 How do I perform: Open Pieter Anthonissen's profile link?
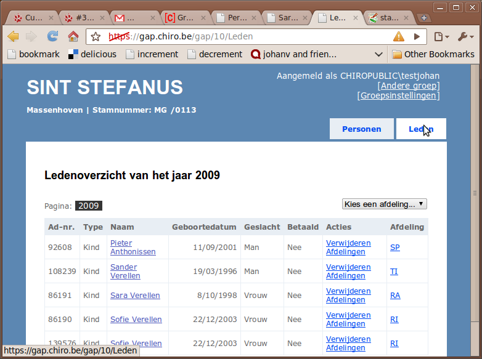(x=133, y=247)
